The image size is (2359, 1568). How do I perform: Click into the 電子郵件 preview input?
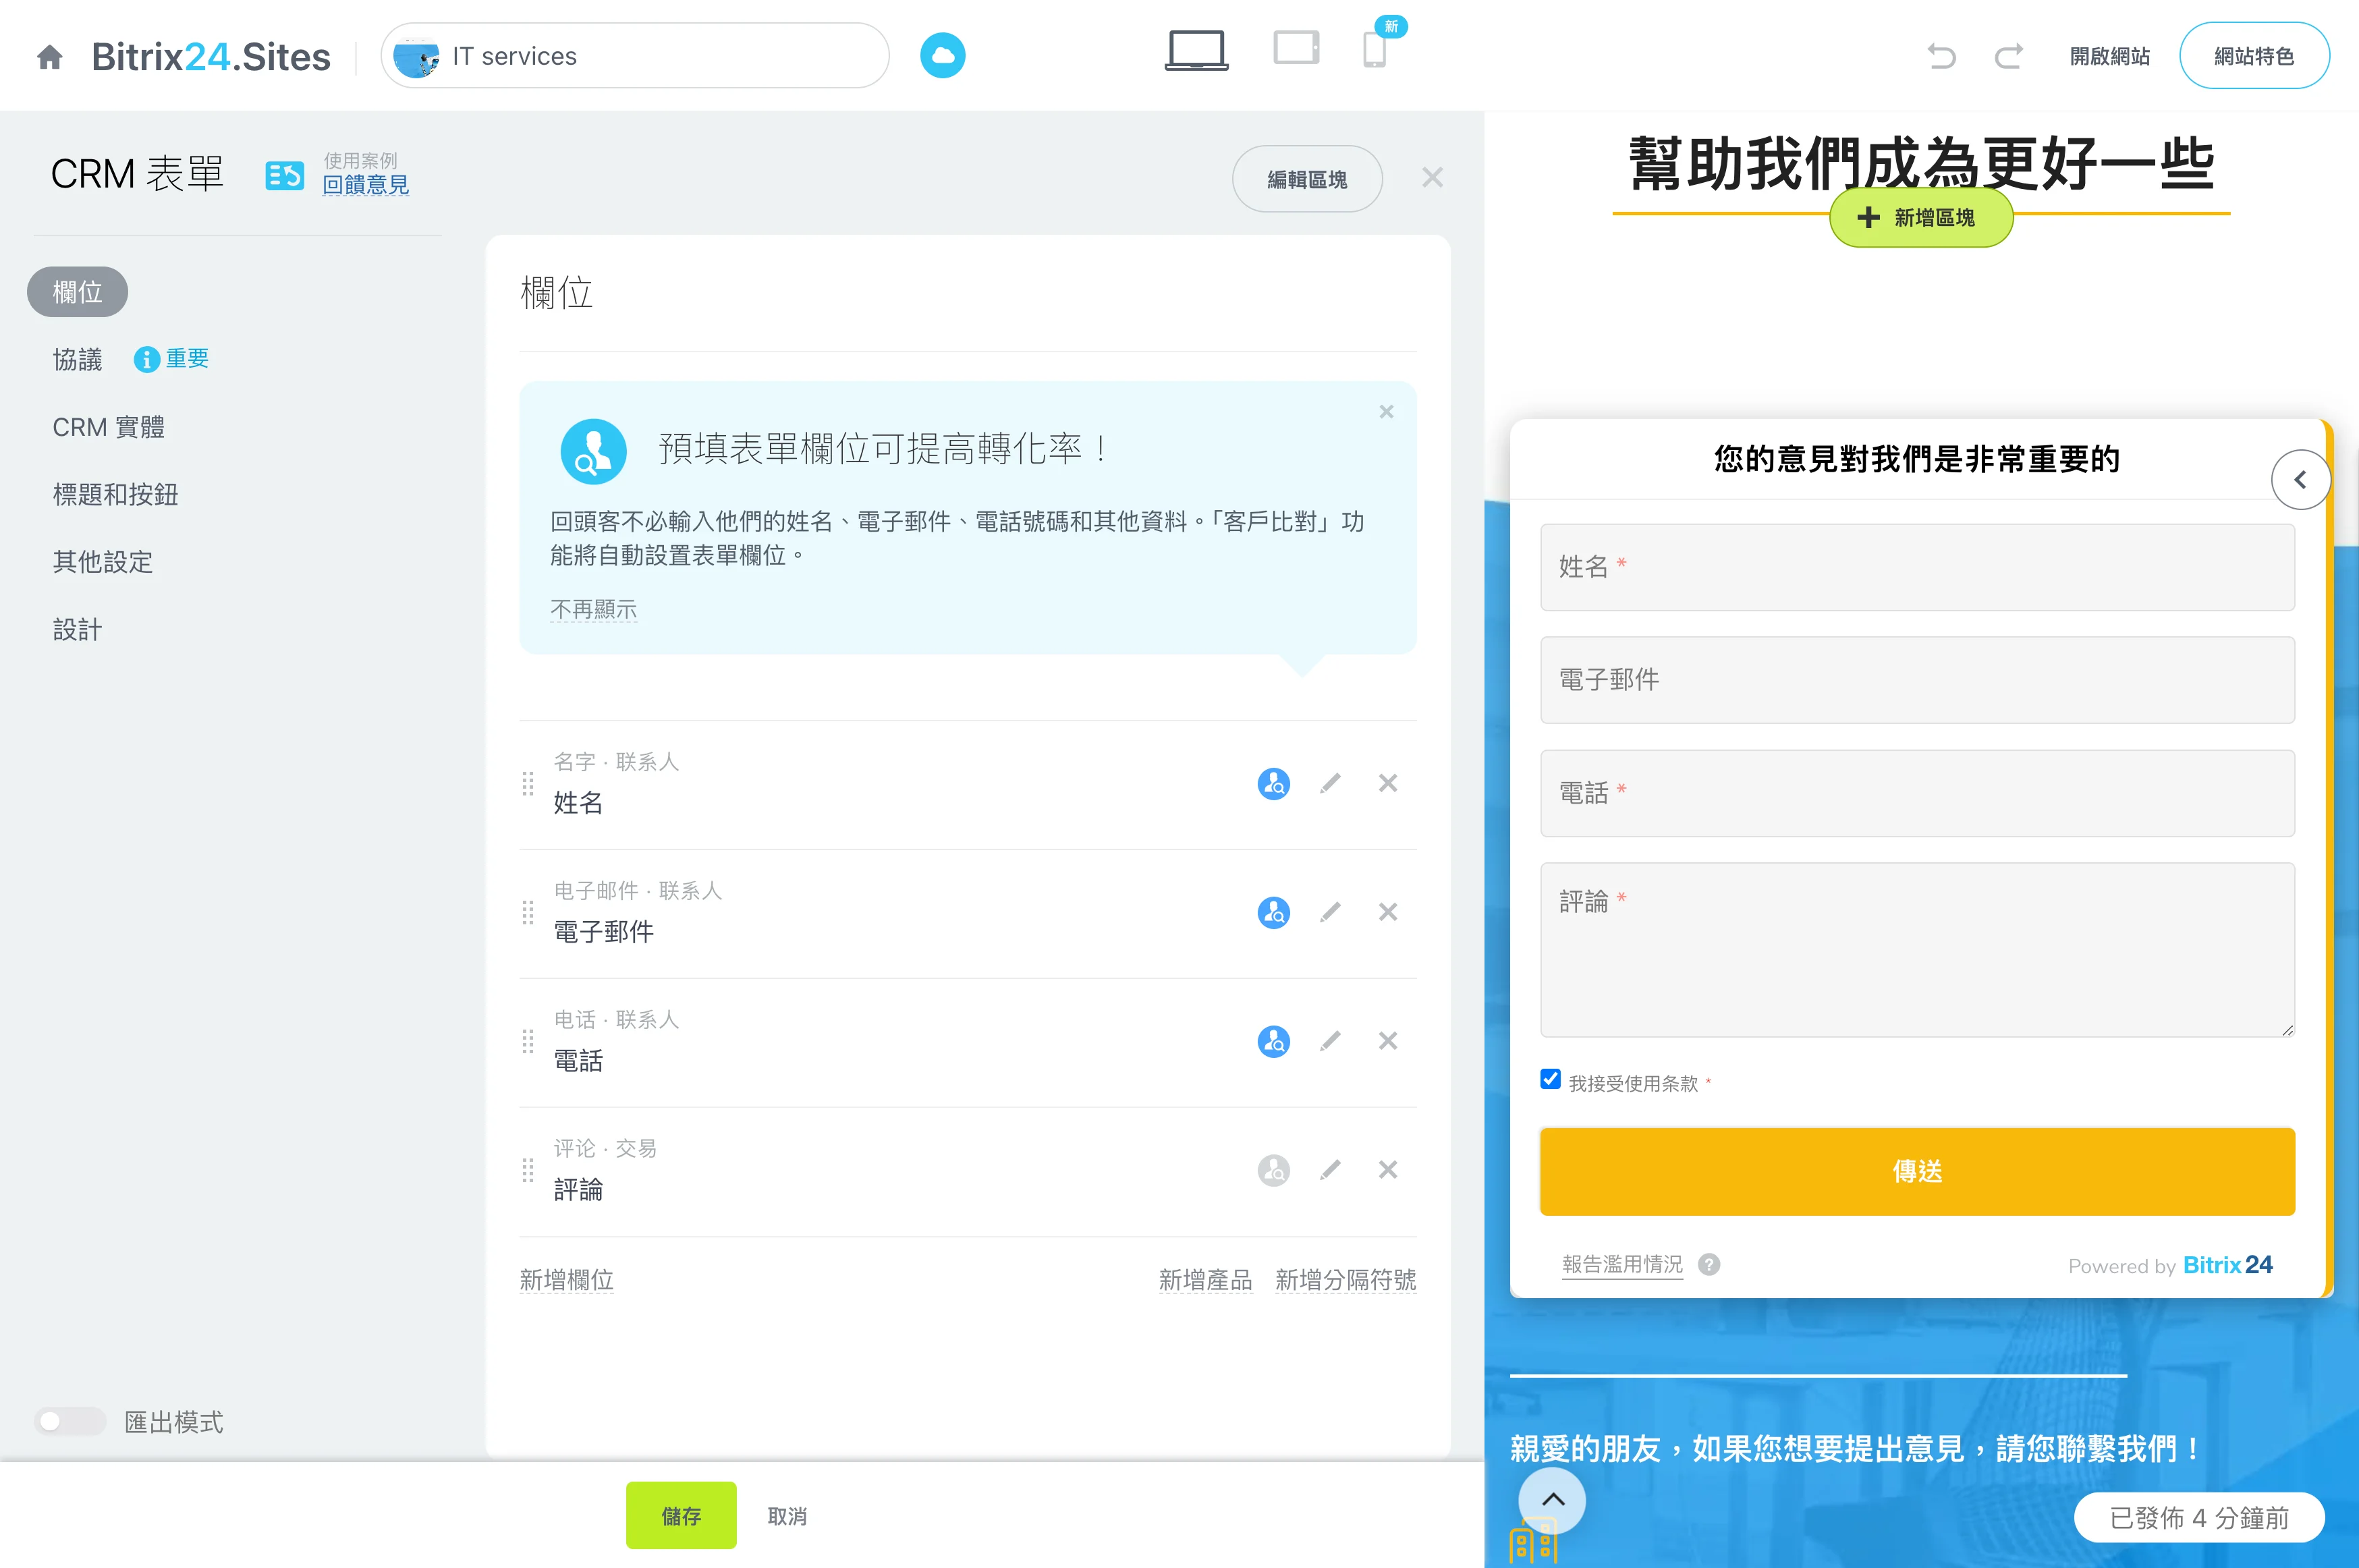pyautogui.click(x=1916, y=680)
